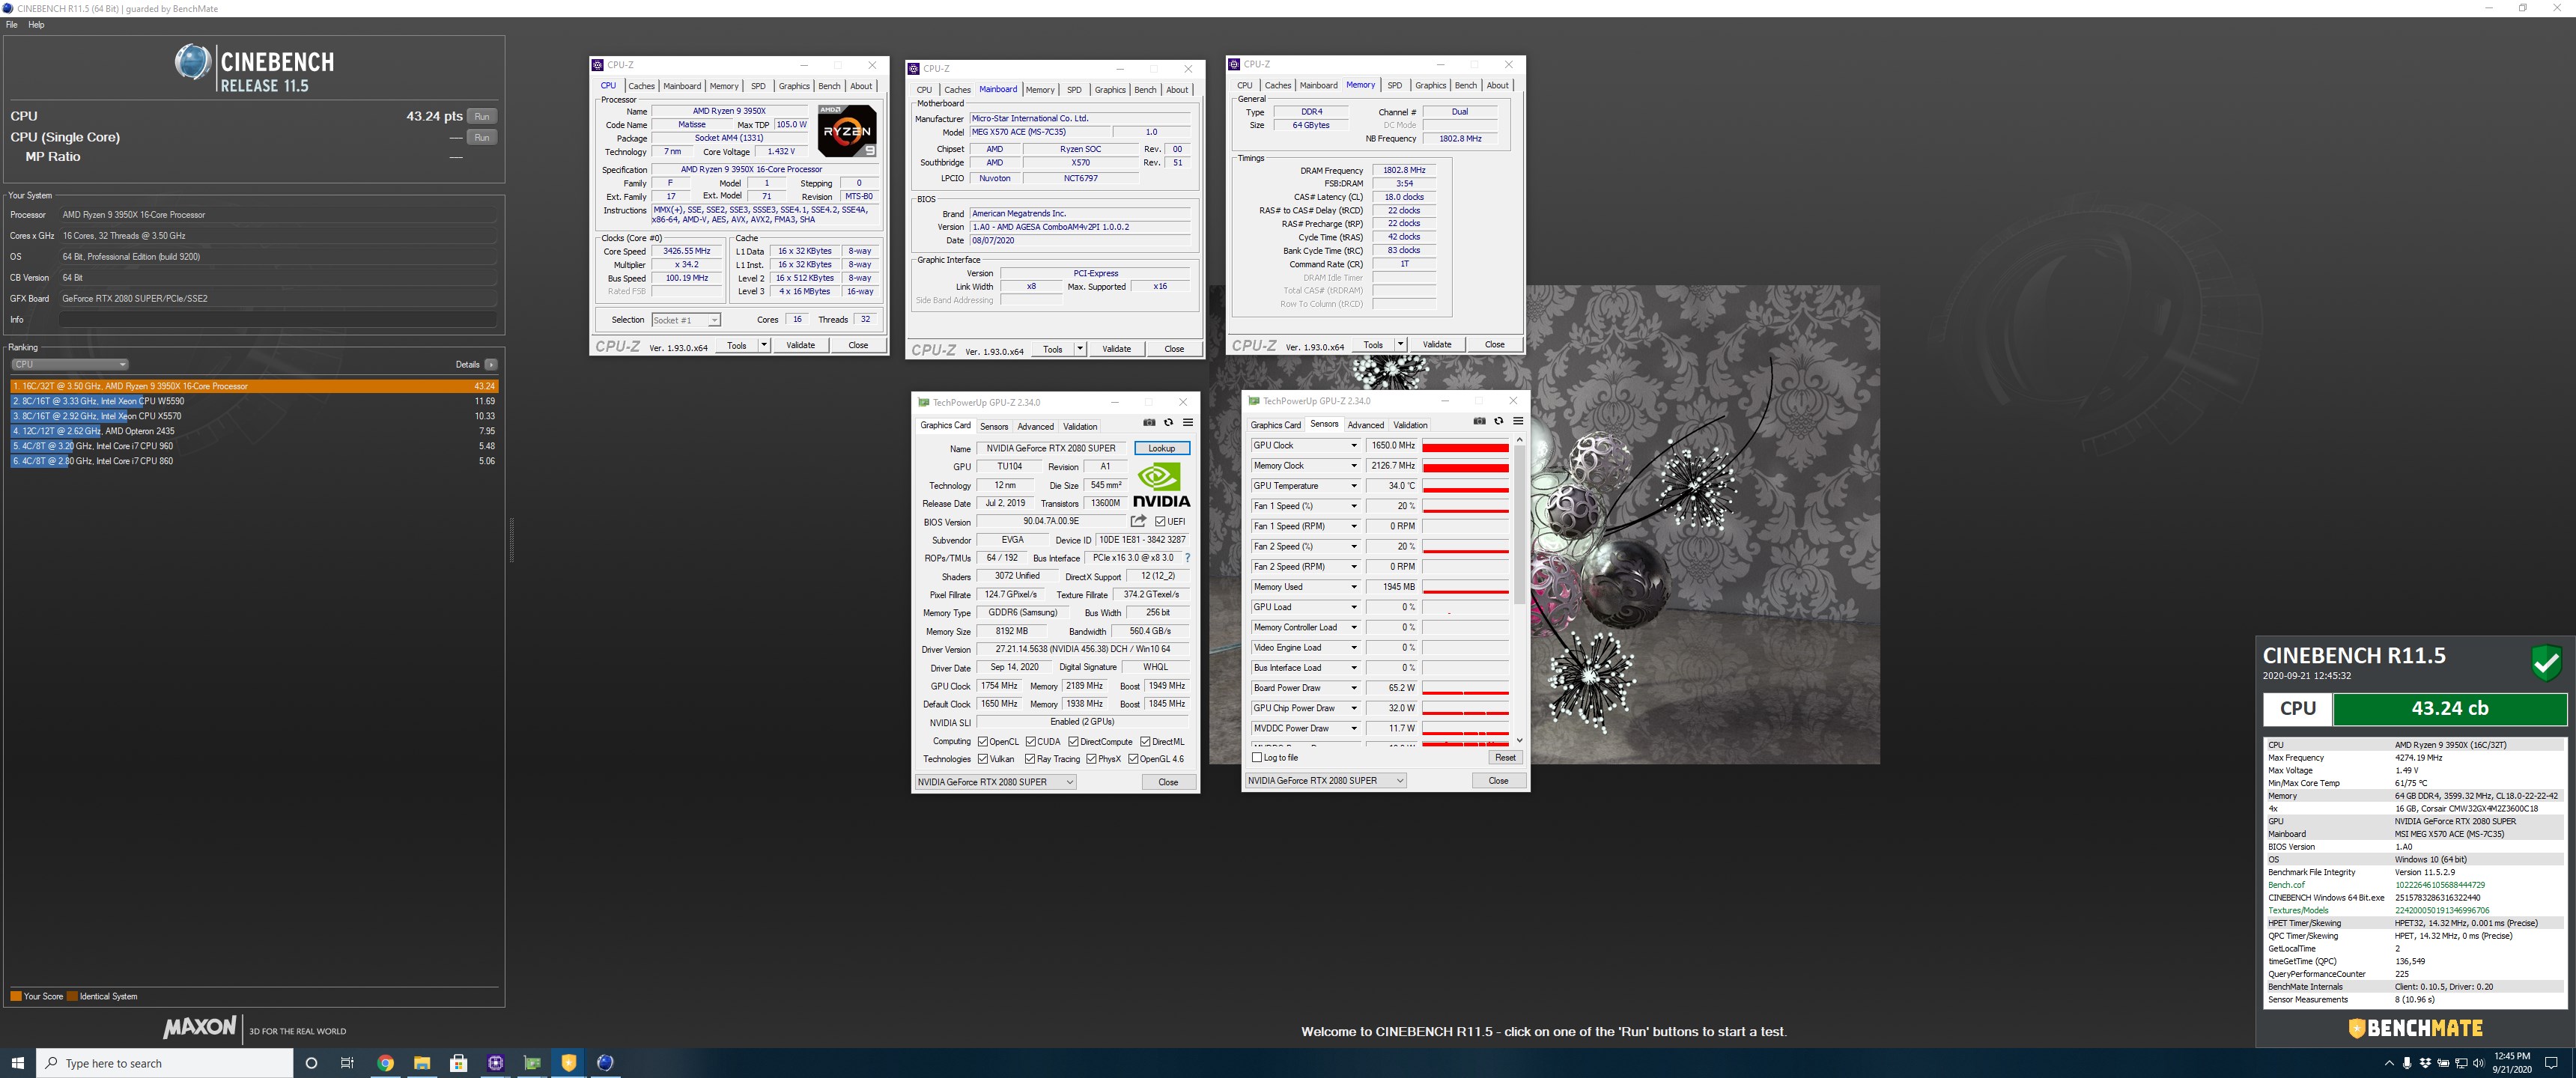This screenshot has height=1078, width=2576.
Task: Click the BenchMate shield taskbar icon
Action: click(569, 1063)
